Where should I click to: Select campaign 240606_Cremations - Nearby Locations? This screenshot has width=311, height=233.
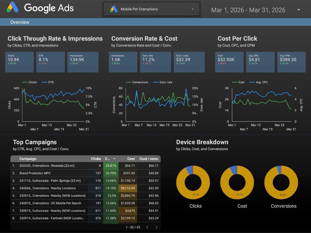click(x=85, y=188)
